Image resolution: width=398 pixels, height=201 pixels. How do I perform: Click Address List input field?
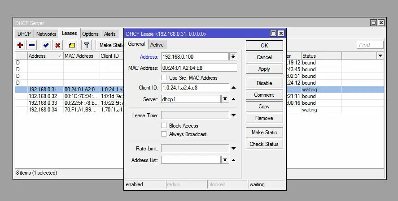pyautogui.click(x=191, y=160)
